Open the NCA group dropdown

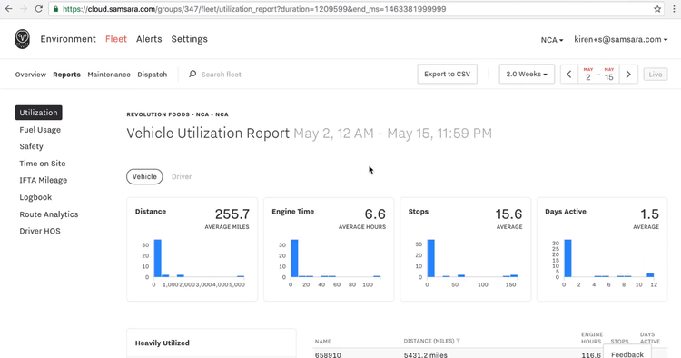coord(551,40)
